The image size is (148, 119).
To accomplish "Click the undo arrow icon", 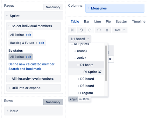I will click(81, 30).
